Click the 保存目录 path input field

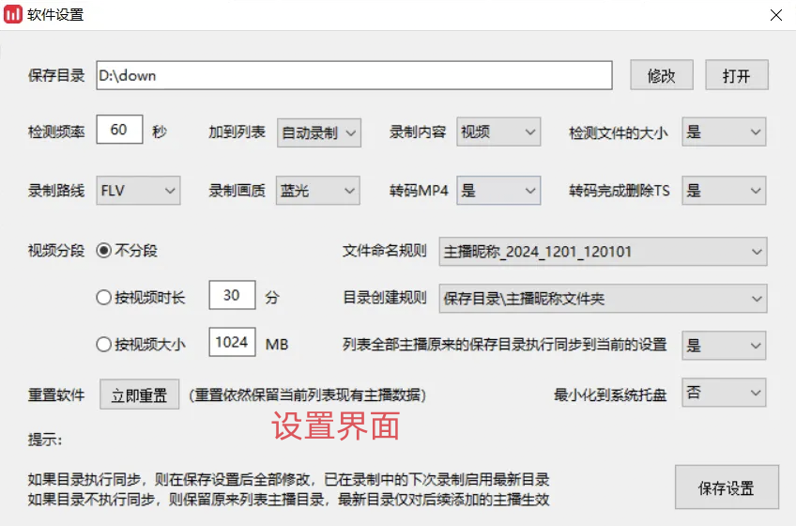point(354,75)
